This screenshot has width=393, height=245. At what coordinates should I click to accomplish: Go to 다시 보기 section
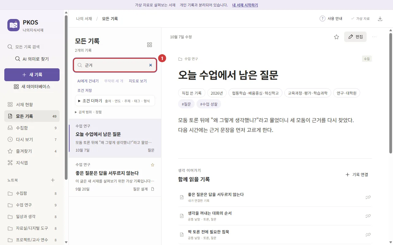[x=32, y=139]
